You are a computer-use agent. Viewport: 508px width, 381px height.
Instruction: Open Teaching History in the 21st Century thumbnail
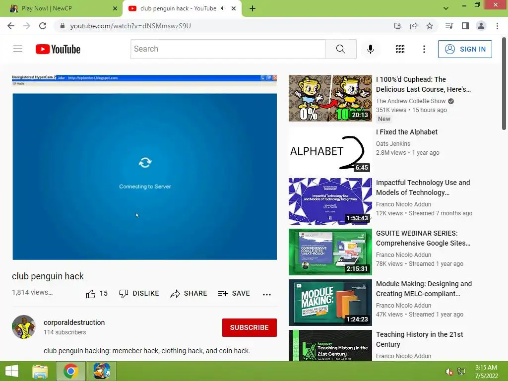point(330,345)
